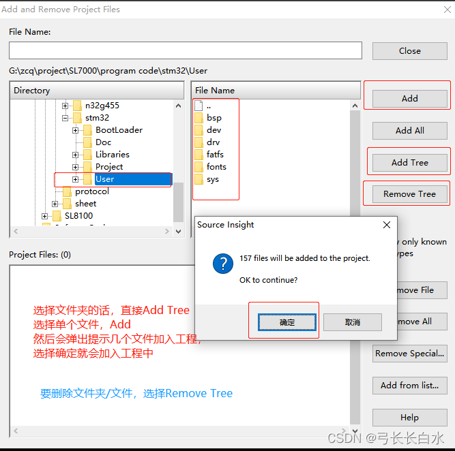
Task: Expand the Project tree node
Action: (x=76, y=167)
